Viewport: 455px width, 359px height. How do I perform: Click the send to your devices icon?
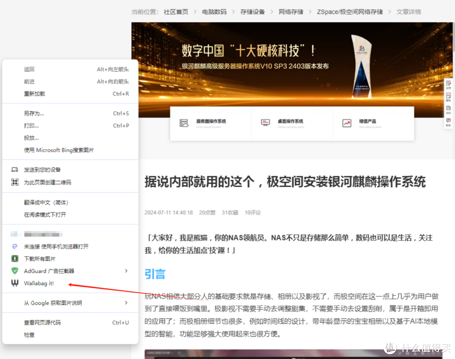(15, 170)
